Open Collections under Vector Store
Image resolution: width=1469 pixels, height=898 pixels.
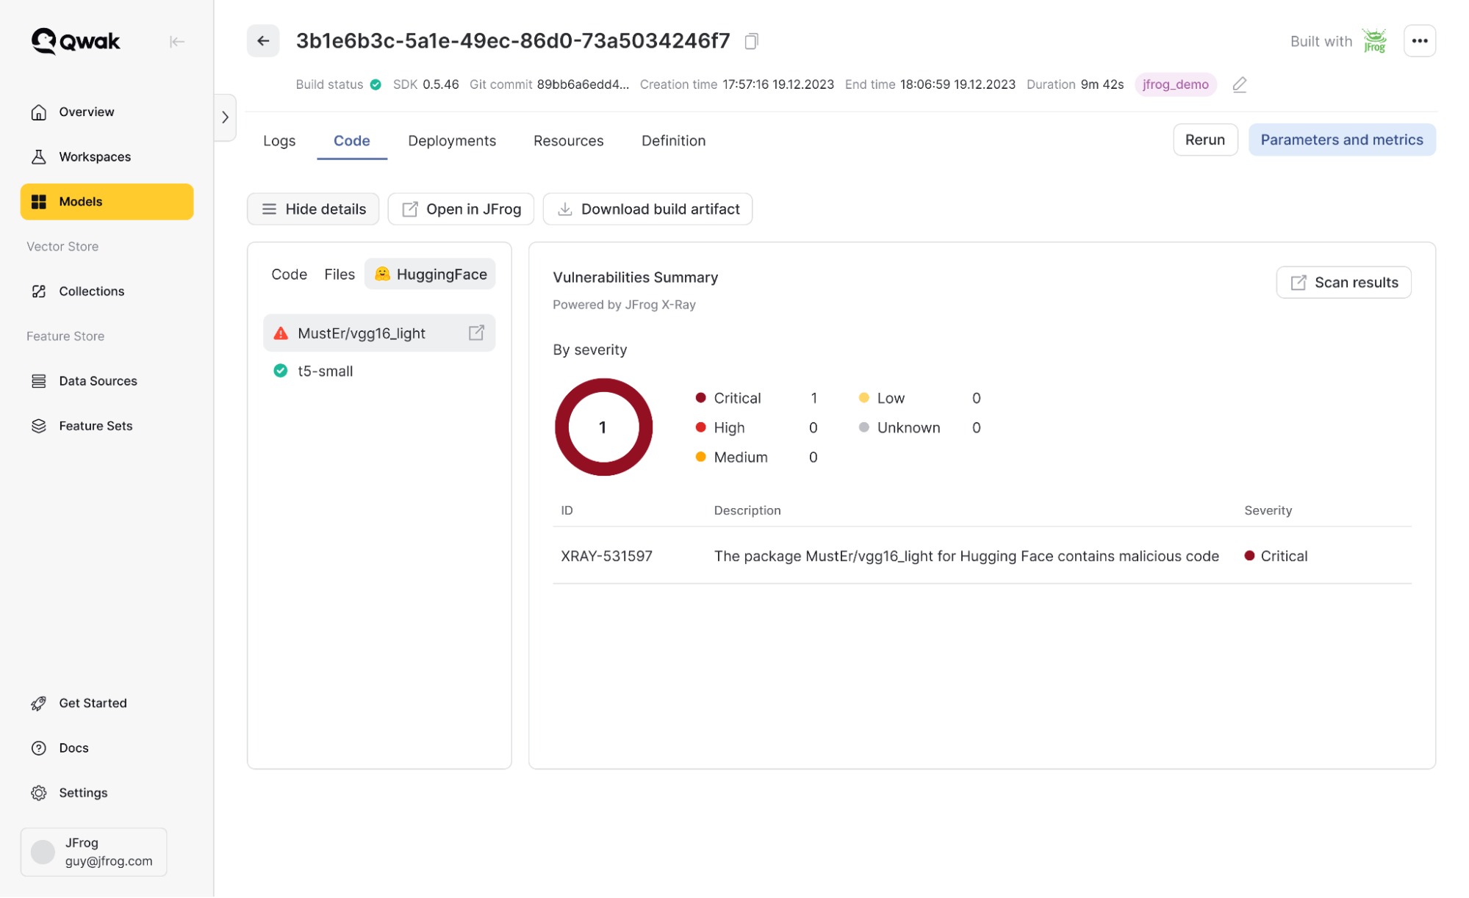point(107,291)
